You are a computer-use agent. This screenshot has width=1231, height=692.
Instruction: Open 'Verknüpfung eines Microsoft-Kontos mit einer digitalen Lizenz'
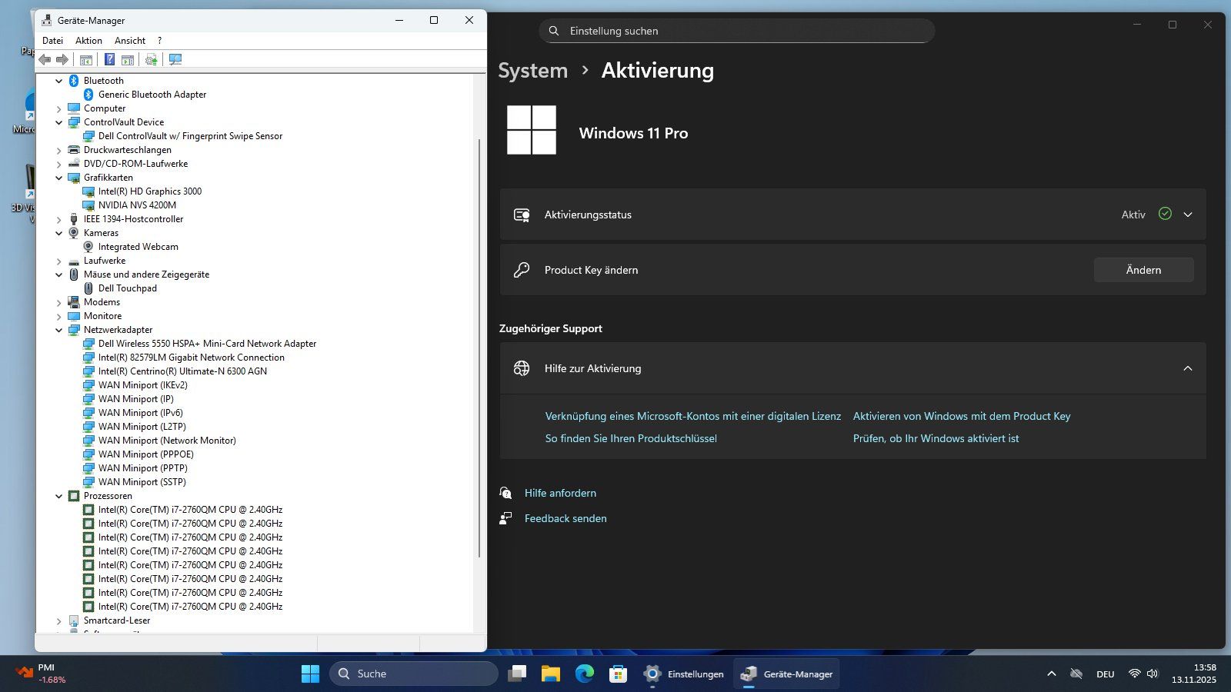pos(693,416)
